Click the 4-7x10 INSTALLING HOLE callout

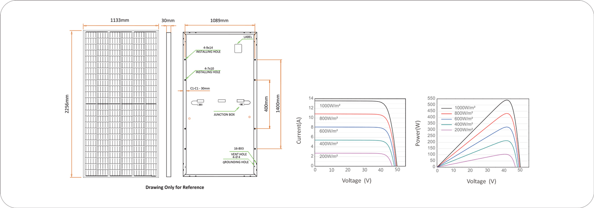pyautogui.click(x=208, y=70)
